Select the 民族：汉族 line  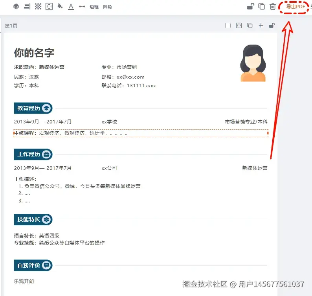pos(26,77)
